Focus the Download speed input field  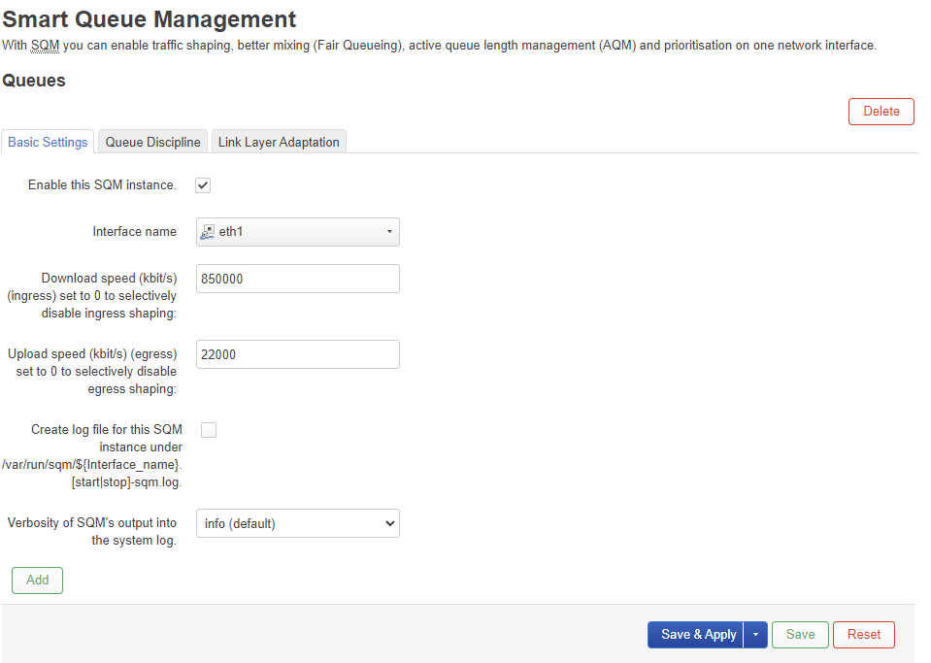[x=297, y=279]
